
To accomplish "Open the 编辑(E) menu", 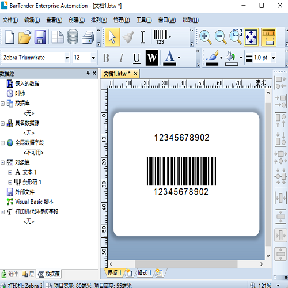I will click(x=32, y=20).
